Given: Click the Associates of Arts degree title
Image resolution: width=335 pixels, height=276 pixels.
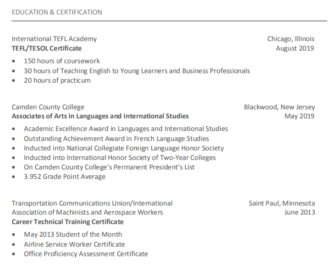Looking at the screenshot, I should coord(100,116).
